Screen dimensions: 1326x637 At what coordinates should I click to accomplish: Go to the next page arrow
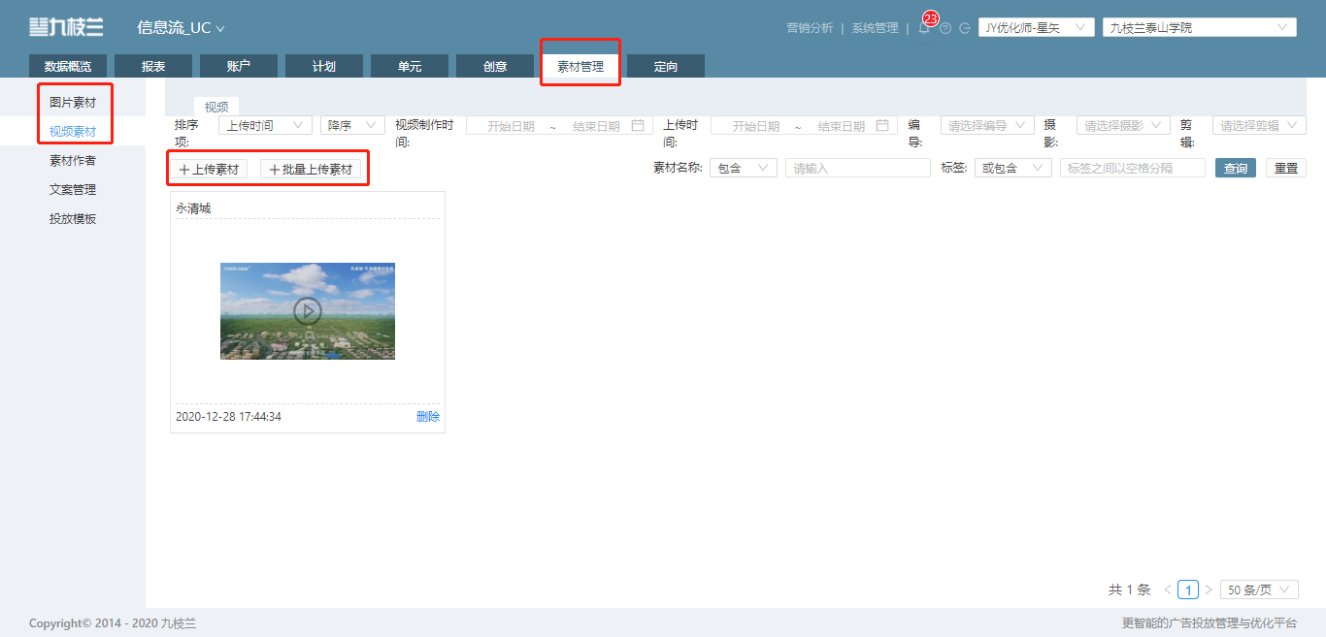click(1209, 589)
